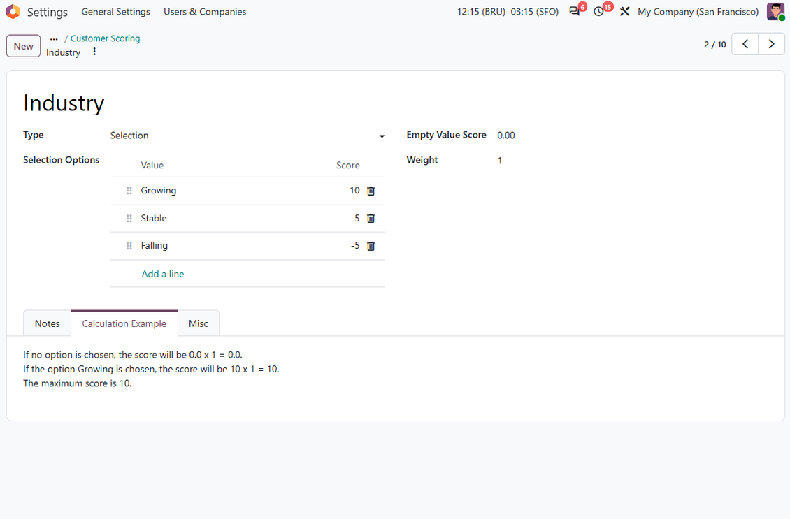Click the score 5 for Stable
Image resolution: width=790 pixels, height=519 pixels.
357,219
